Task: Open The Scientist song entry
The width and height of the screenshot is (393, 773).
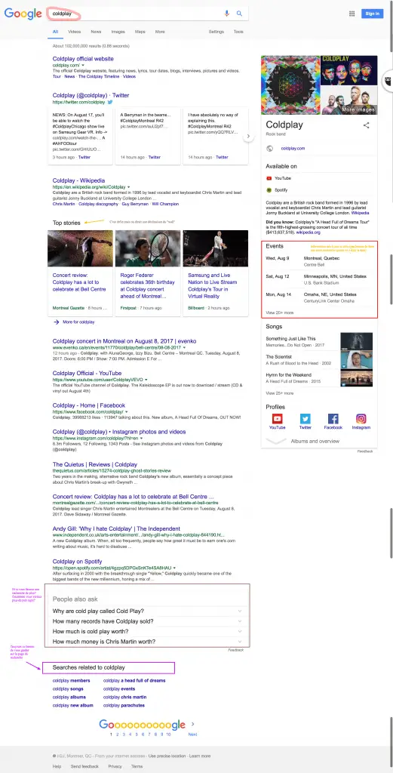Action: pyautogui.click(x=319, y=359)
